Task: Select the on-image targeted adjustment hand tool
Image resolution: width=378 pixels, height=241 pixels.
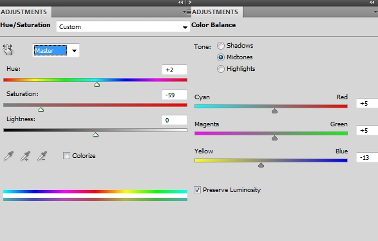Action: 8,50
